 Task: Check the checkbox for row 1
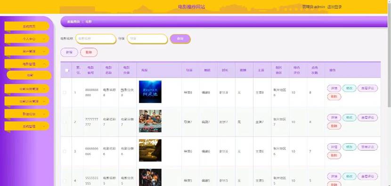65,92
